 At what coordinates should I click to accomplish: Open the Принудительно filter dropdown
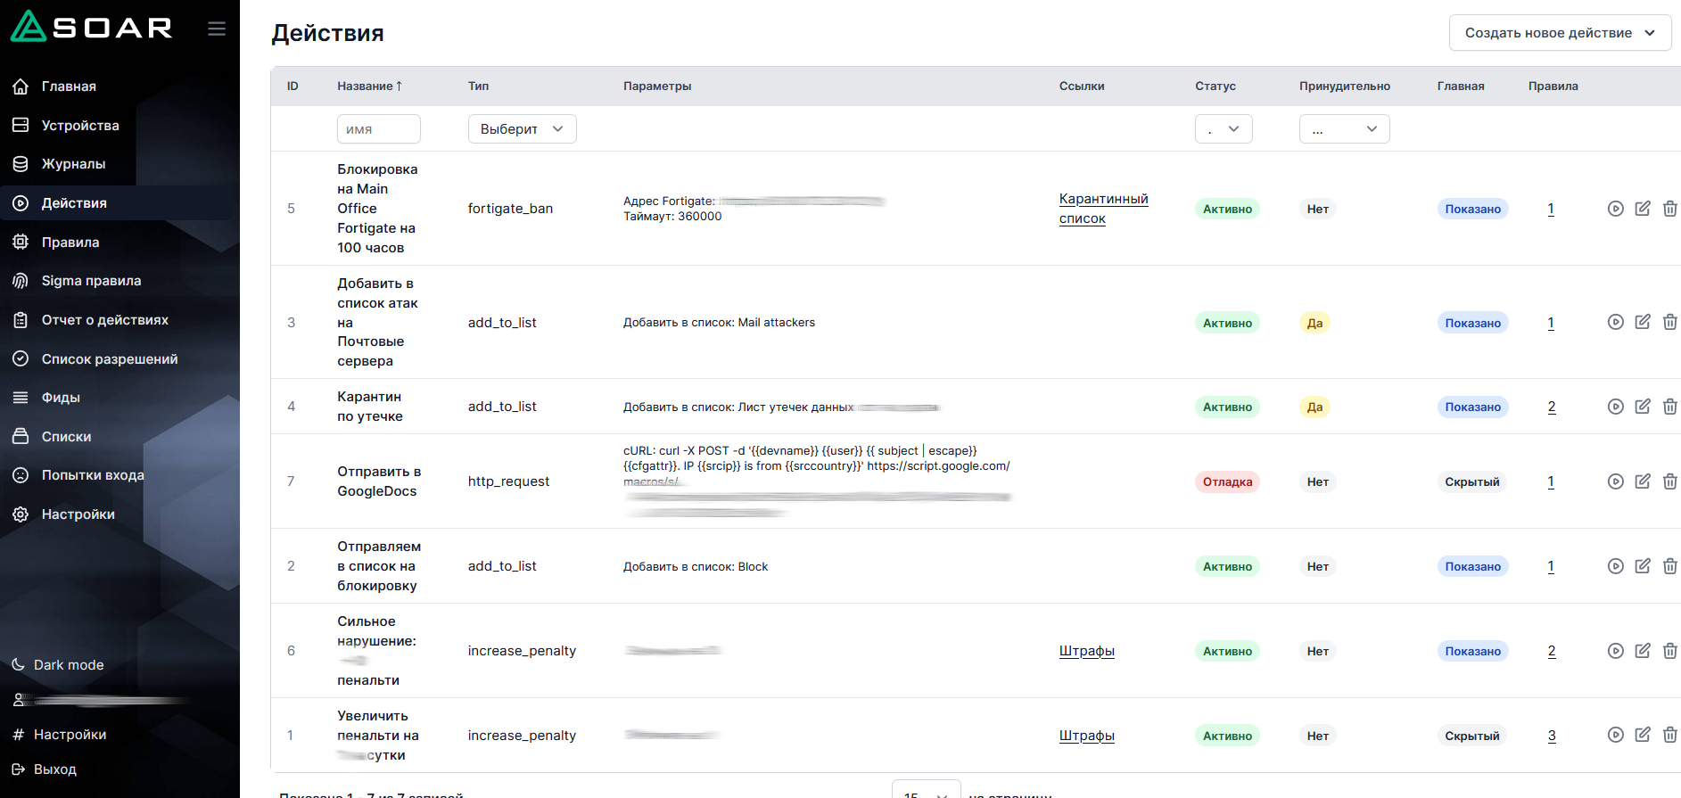pos(1343,129)
